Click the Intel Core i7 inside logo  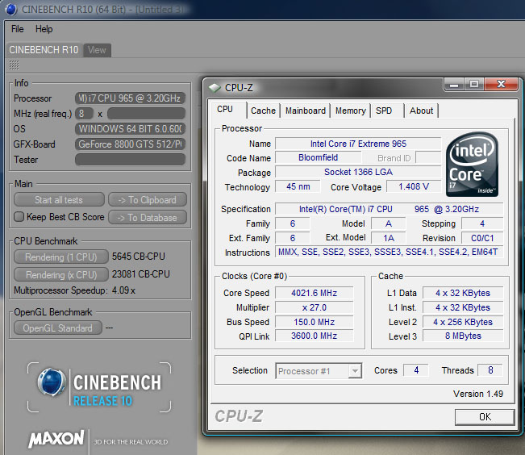pyautogui.click(x=472, y=165)
